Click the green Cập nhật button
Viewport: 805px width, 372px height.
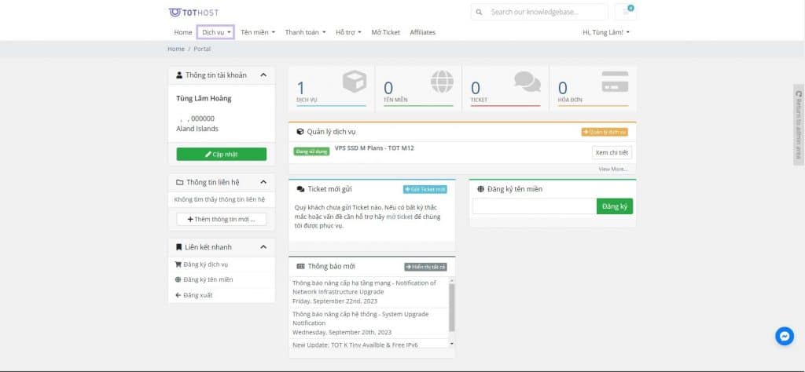[221, 155]
